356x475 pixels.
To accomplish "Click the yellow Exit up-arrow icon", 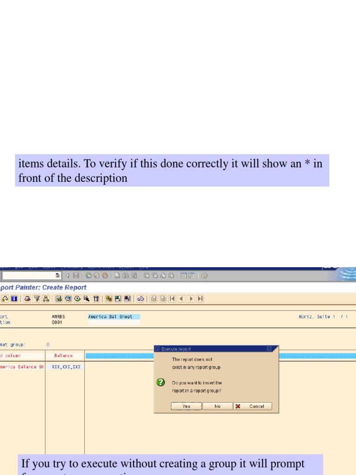I will (x=96, y=276).
